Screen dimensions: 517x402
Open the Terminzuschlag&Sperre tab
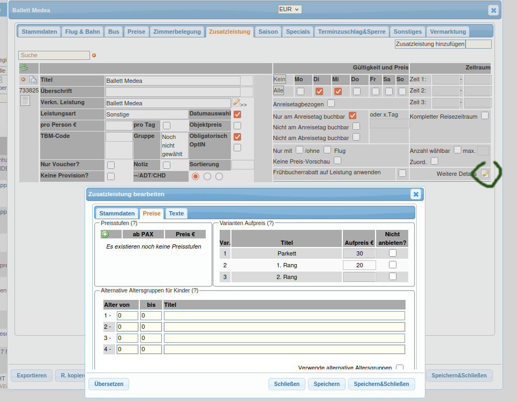(351, 32)
